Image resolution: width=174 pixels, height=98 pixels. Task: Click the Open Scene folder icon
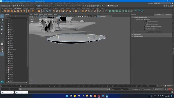click(x=15, y=6)
